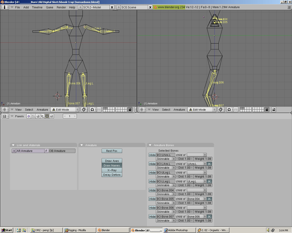292x233 pixels.
Task: Click the first layer button in right viewport
Action: (x=242, y=109)
